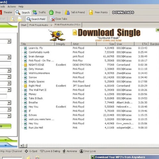Click the file icon for WishYouWereHere
The height and width of the screenshot is (159, 159).
coord(26,73)
